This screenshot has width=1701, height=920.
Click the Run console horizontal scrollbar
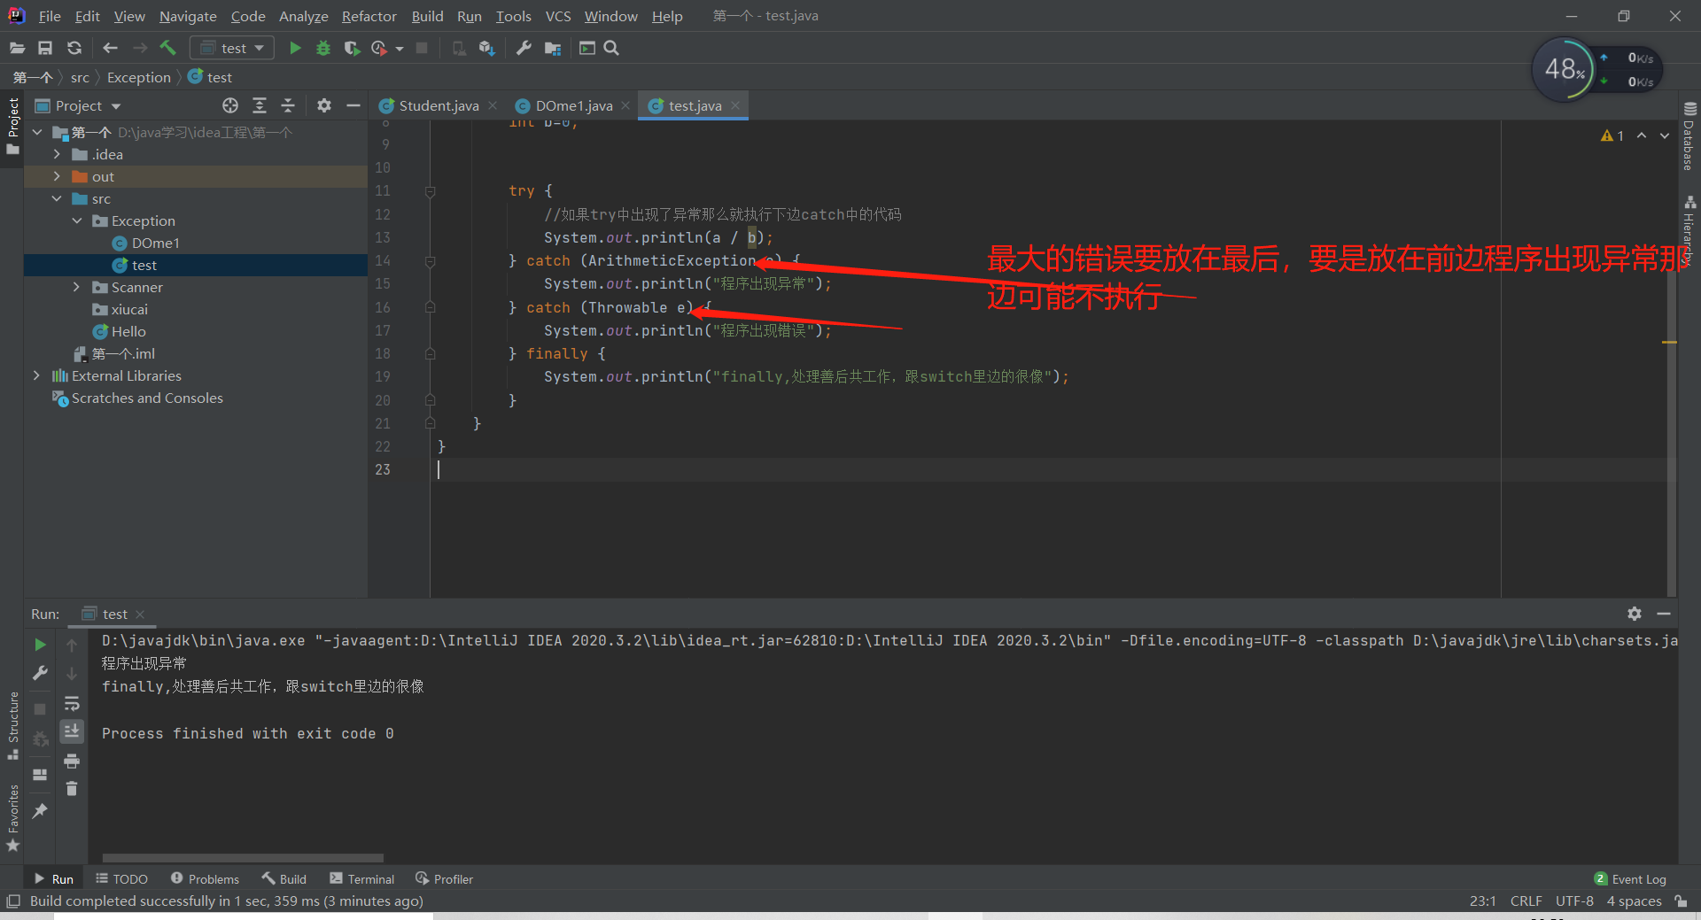coord(243,857)
